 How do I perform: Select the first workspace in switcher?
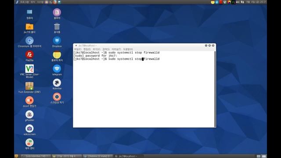pos(259,156)
